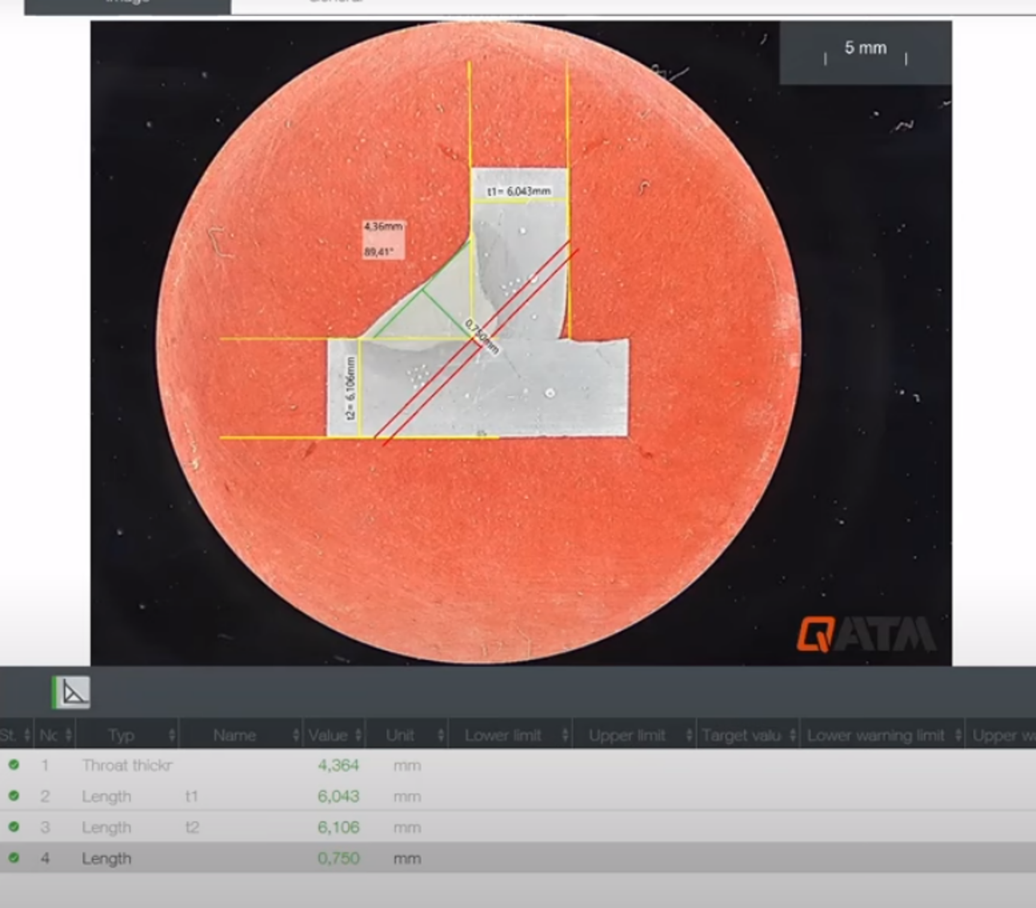Screen dimensions: 1036x908
Task: Click sort arrows on the Name column
Action: 296,735
